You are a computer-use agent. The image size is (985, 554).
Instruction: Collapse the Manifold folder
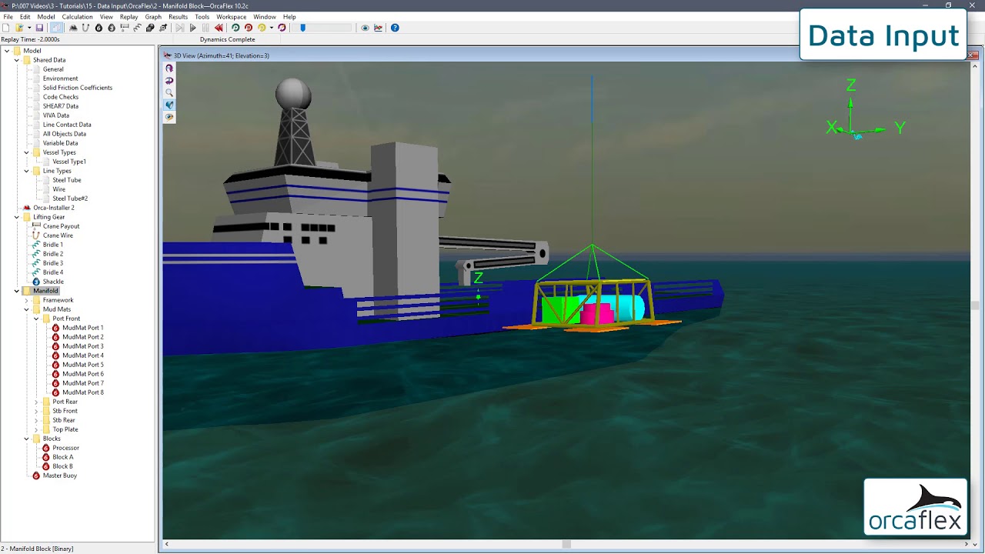pyautogui.click(x=16, y=291)
